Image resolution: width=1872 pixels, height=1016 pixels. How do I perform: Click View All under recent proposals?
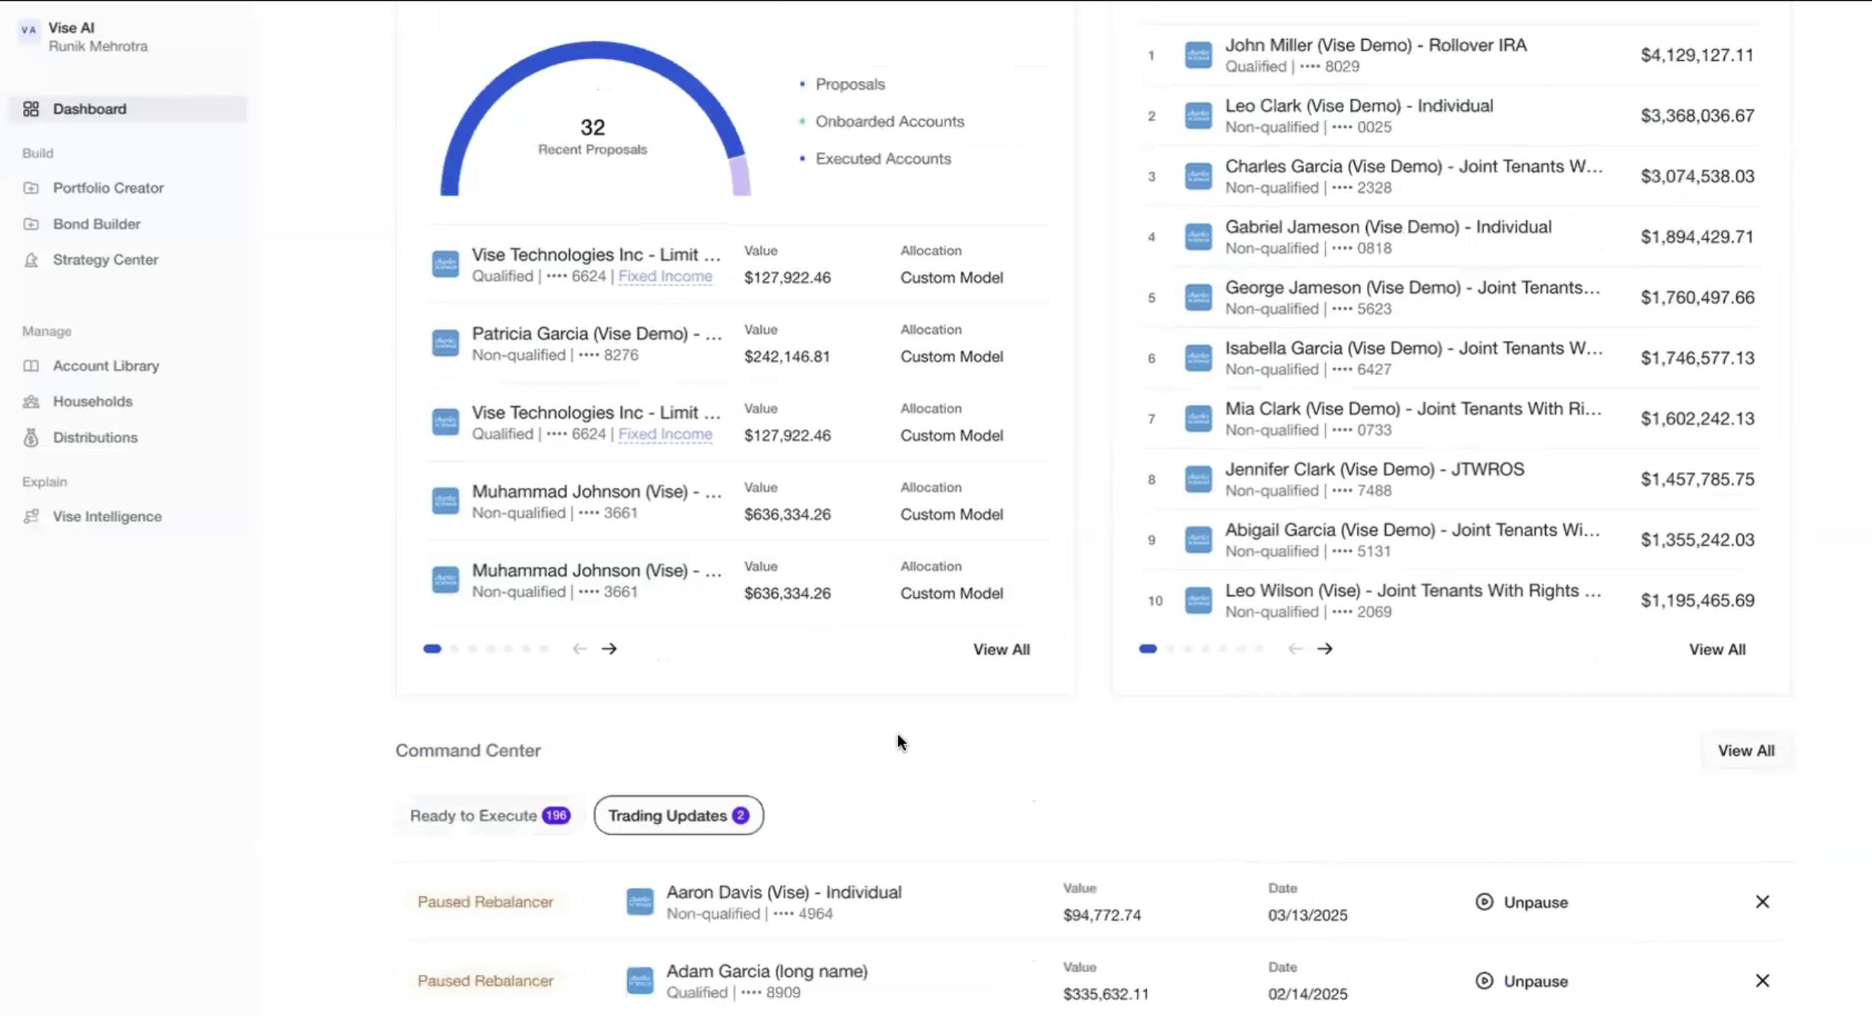(1001, 650)
